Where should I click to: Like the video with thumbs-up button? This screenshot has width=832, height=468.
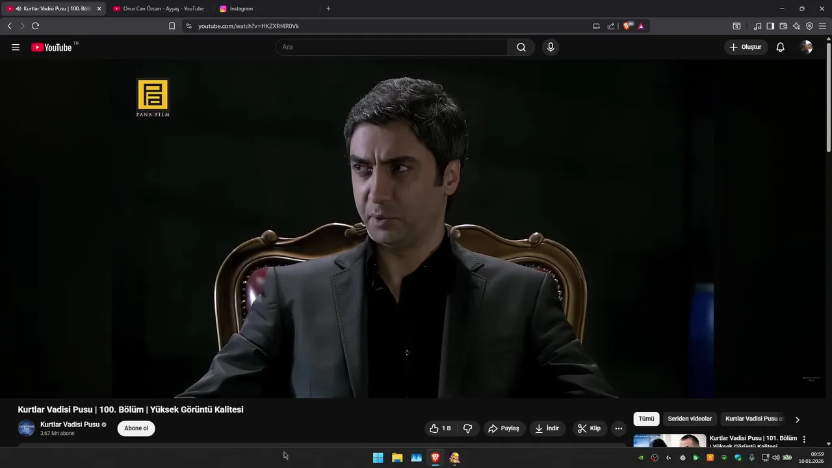(x=440, y=428)
